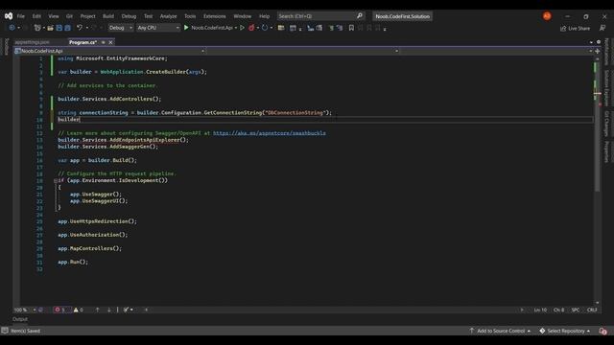Open the File menu
The width and height of the screenshot is (614, 345).
tap(21, 16)
